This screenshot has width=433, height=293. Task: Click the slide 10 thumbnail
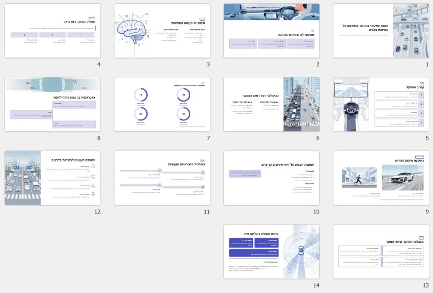(x=271, y=178)
